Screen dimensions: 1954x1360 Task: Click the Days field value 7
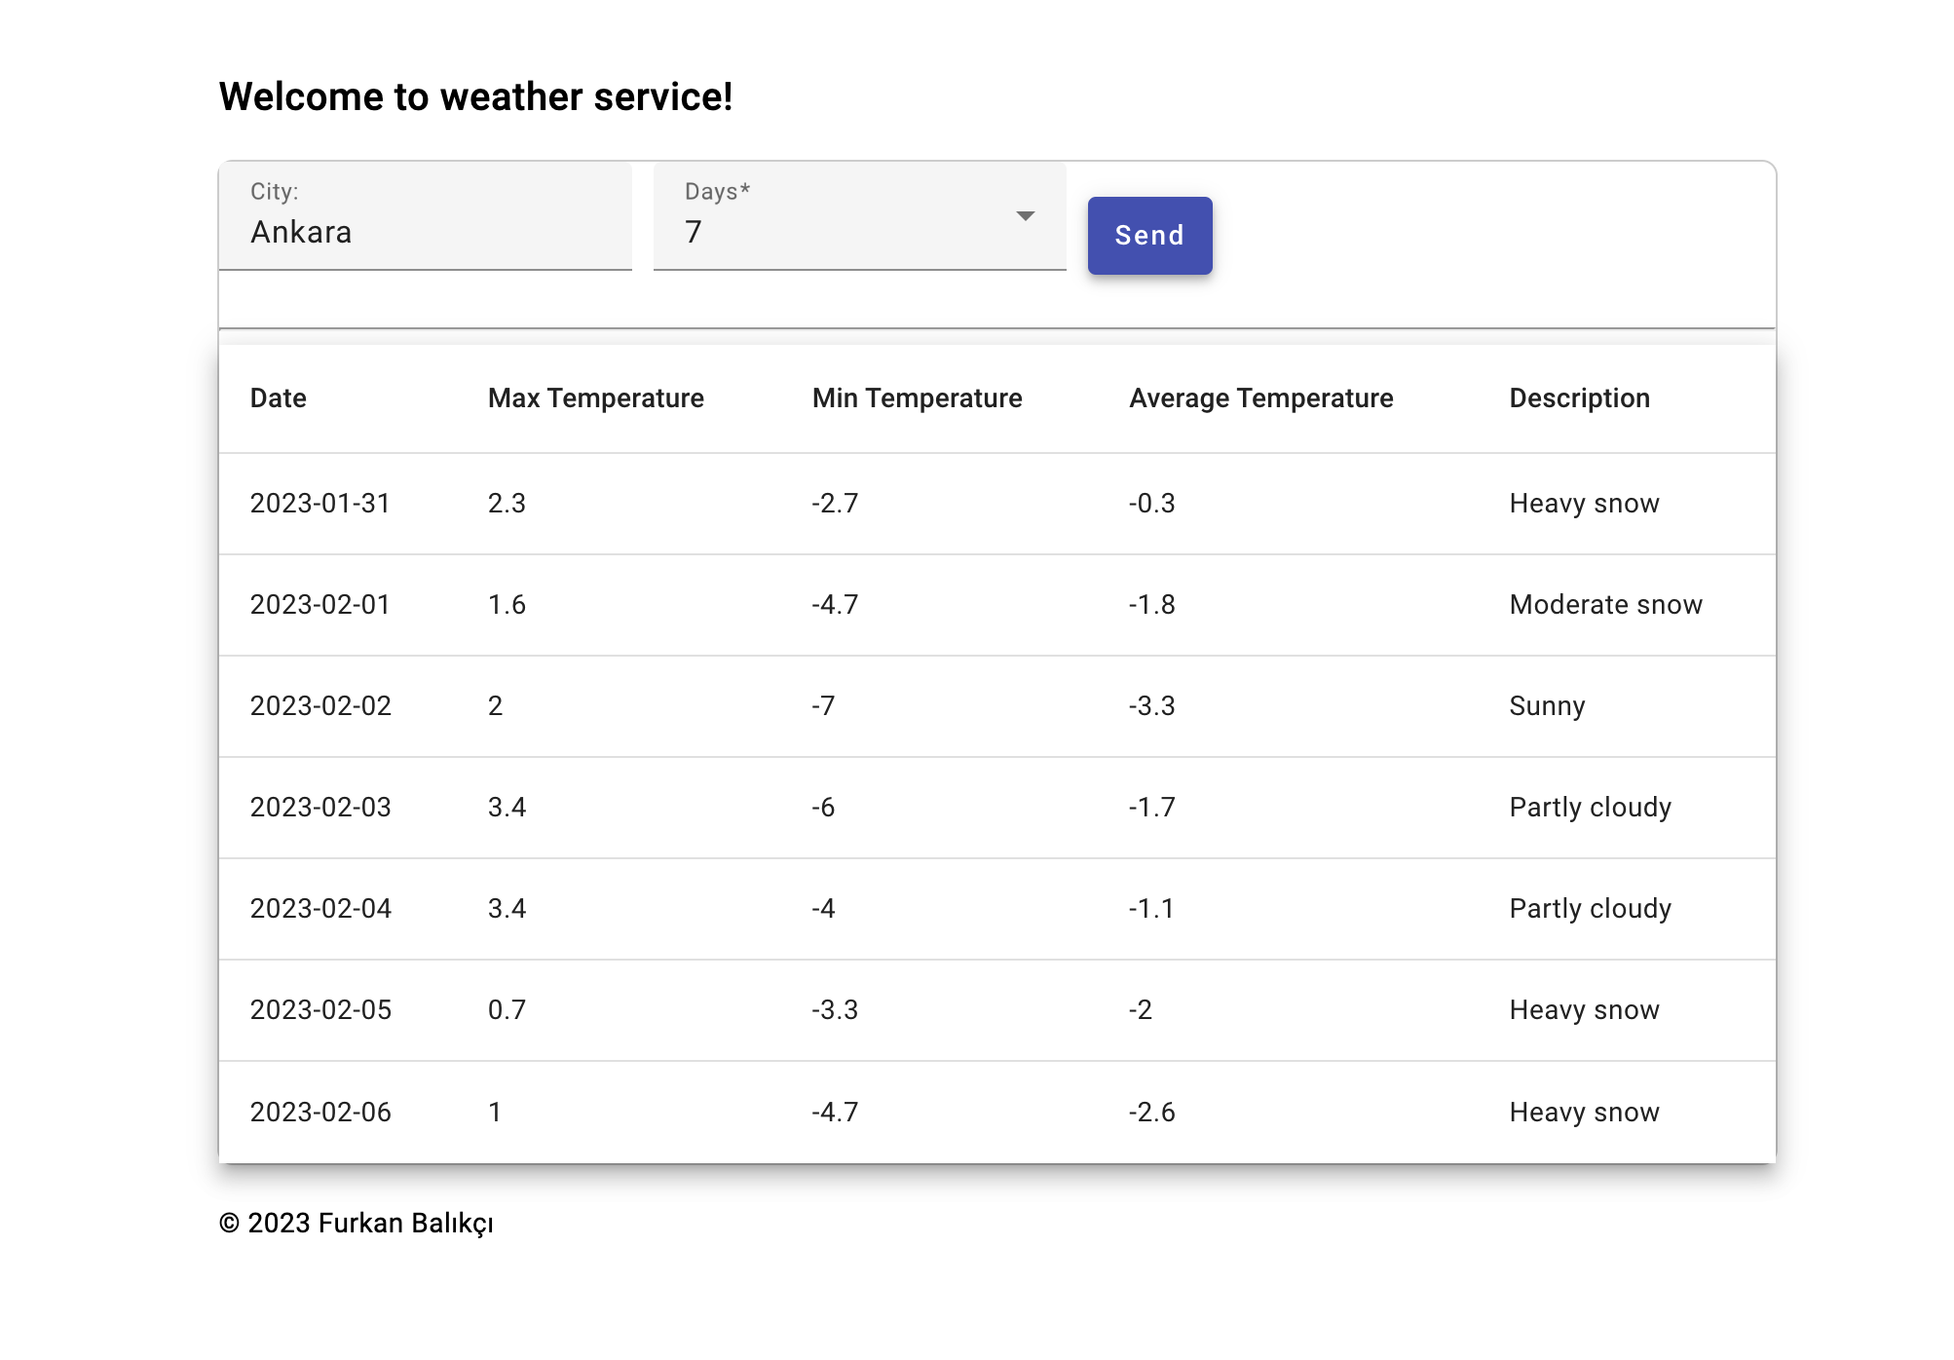[x=694, y=232]
